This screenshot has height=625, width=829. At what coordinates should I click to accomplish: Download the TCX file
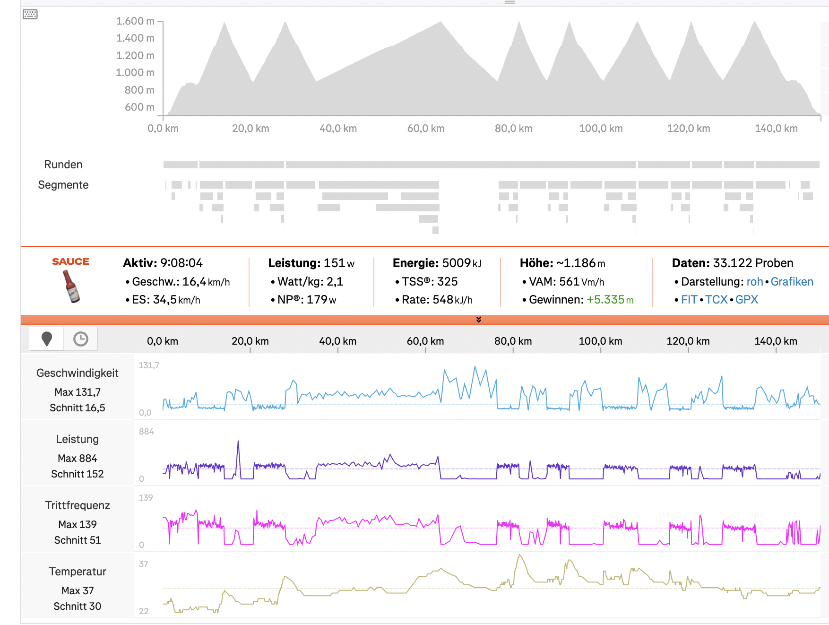click(x=716, y=300)
